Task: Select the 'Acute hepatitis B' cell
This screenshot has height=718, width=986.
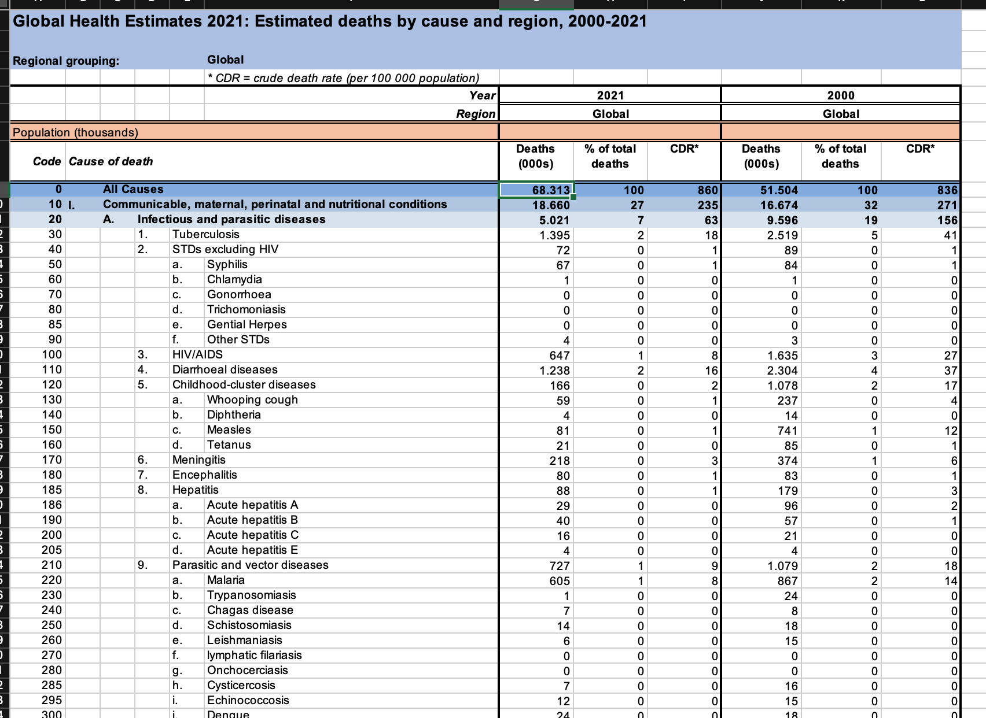Action: tap(252, 520)
